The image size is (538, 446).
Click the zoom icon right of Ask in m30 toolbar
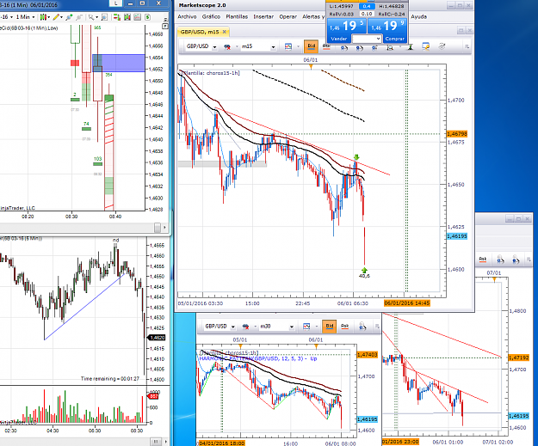[x=362, y=327]
